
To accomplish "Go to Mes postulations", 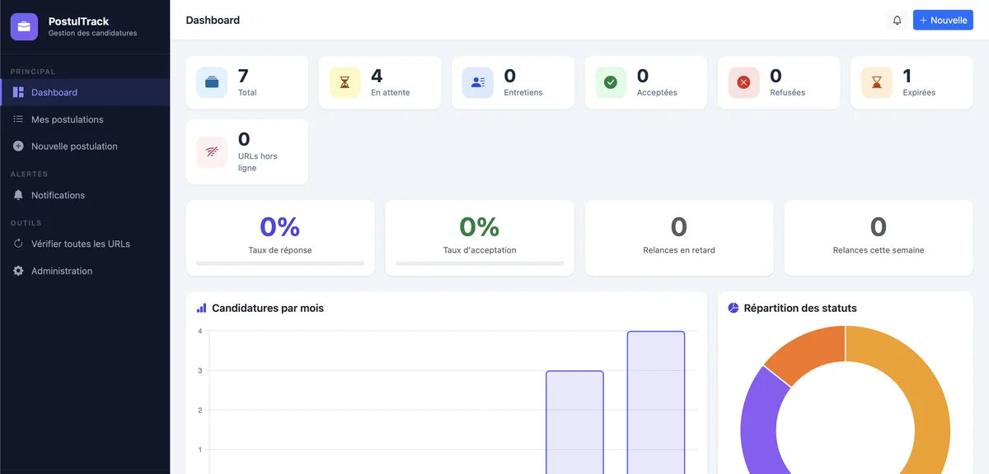I will coord(85,119).
